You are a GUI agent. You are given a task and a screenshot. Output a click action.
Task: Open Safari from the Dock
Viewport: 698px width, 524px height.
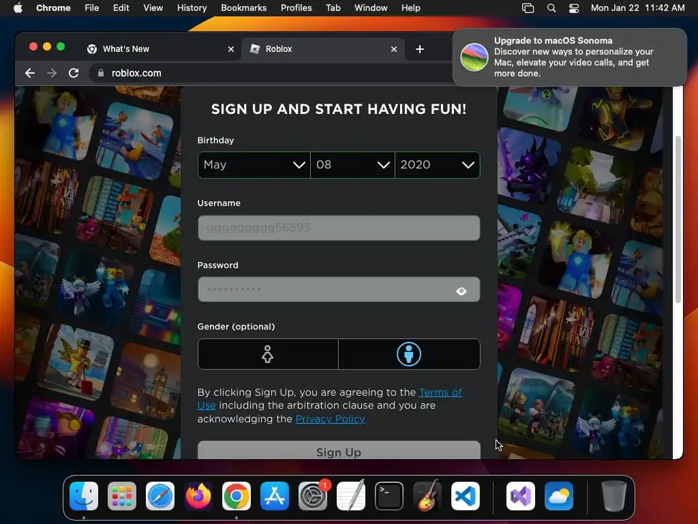tap(160, 496)
